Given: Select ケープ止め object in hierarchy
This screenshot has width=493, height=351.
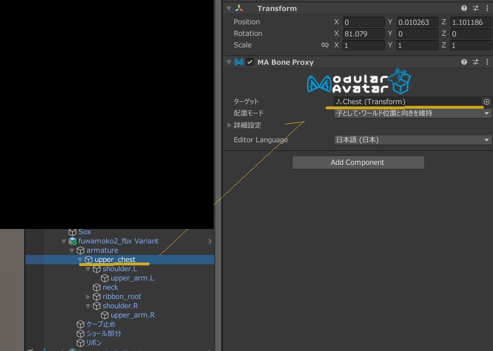Looking at the screenshot, I should (101, 324).
